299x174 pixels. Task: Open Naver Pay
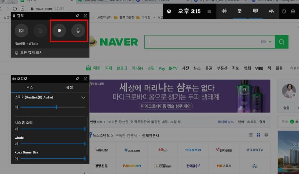162,68
